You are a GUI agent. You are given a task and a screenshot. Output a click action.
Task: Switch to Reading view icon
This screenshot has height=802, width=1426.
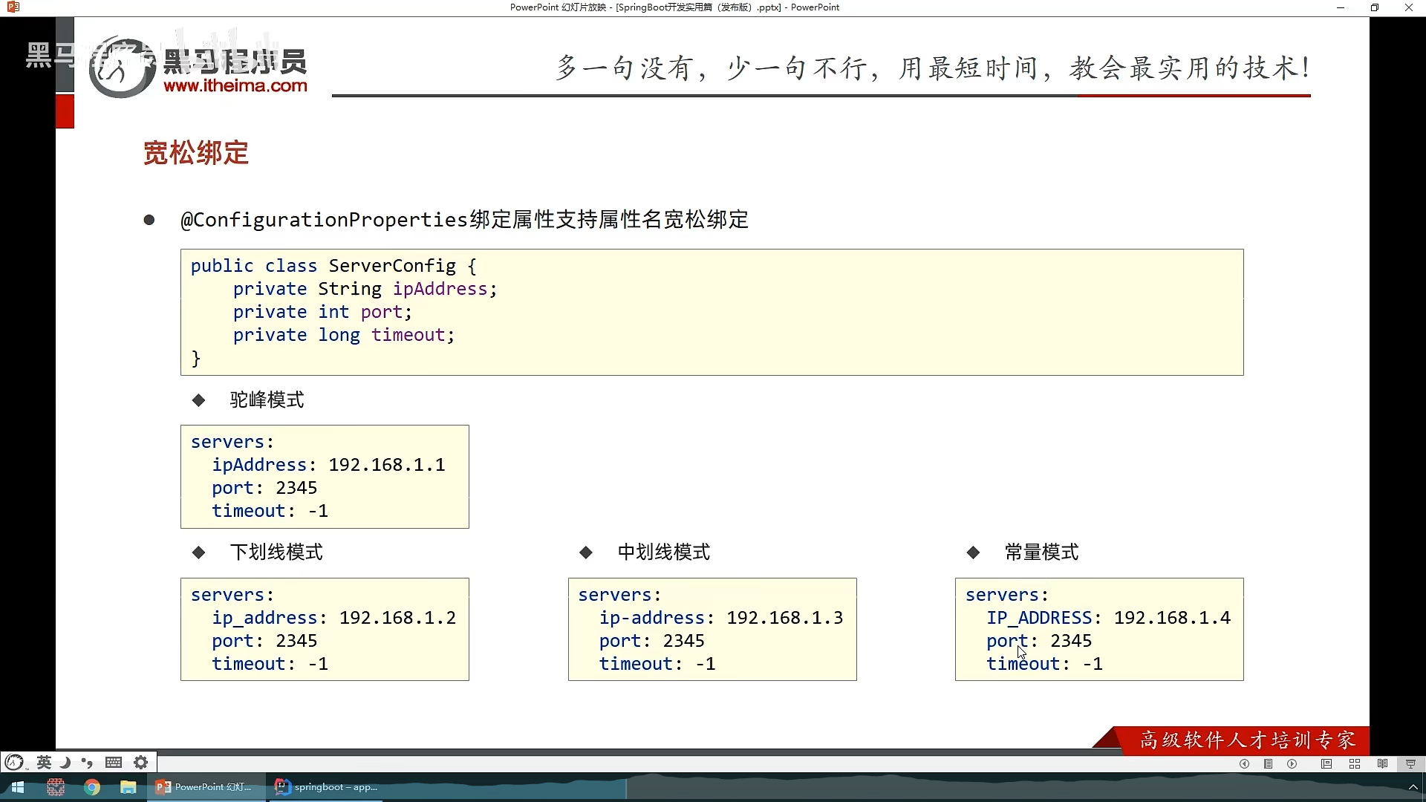click(1382, 763)
